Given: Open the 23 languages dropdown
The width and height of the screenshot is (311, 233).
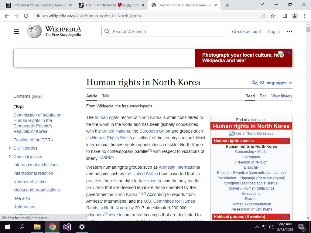Looking at the screenshot, I should [272, 83].
